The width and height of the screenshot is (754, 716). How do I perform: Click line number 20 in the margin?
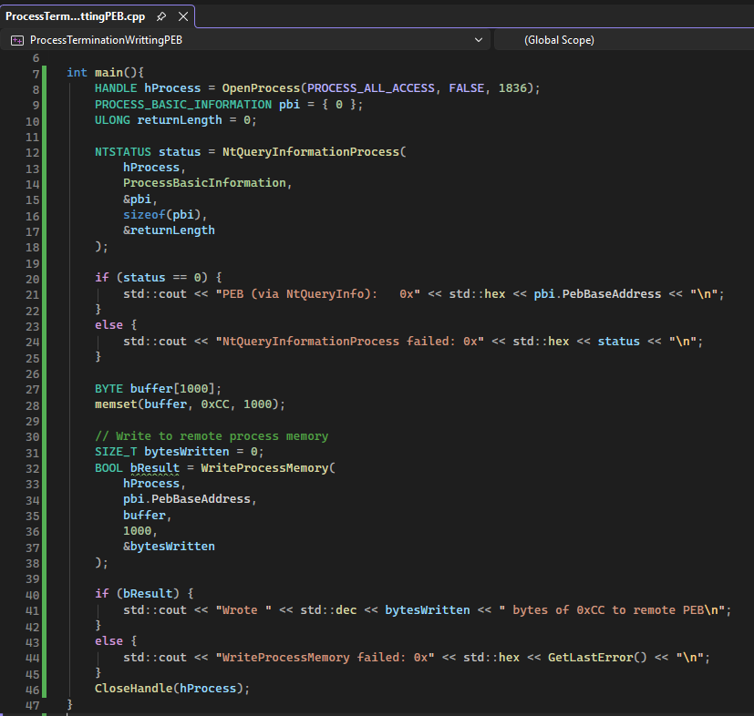32,279
